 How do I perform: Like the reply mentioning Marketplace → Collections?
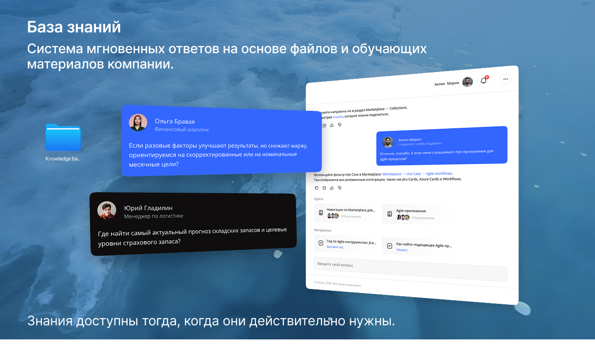click(332, 125)
